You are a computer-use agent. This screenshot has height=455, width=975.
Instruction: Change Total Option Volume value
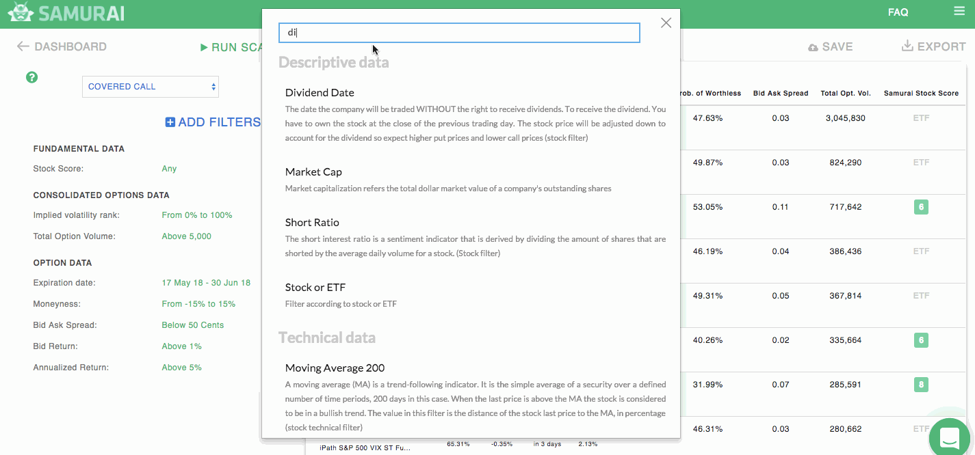186,236
